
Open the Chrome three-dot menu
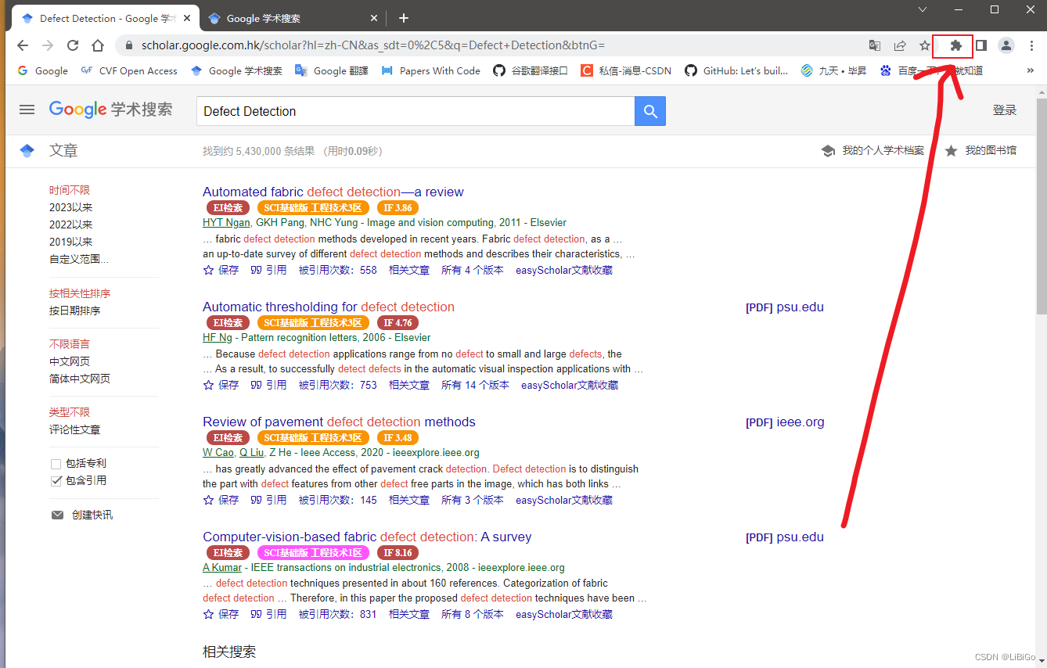click(x=1032, y=45)
